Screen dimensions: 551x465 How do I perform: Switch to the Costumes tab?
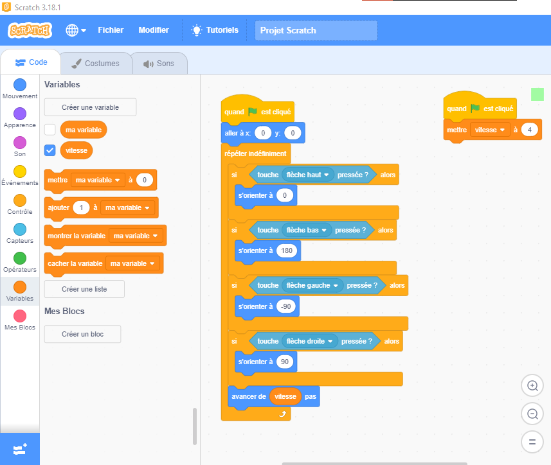point(96,64)
